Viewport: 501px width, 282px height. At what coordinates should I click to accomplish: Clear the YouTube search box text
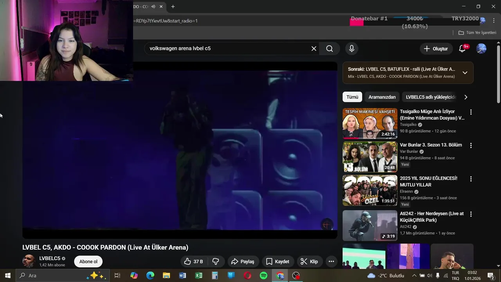click(314, 49)
